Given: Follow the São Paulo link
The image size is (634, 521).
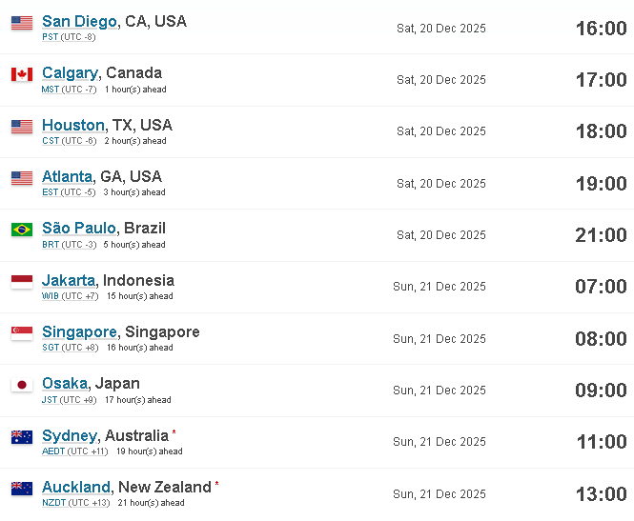Looking at the screenshot, I should 79,229.
